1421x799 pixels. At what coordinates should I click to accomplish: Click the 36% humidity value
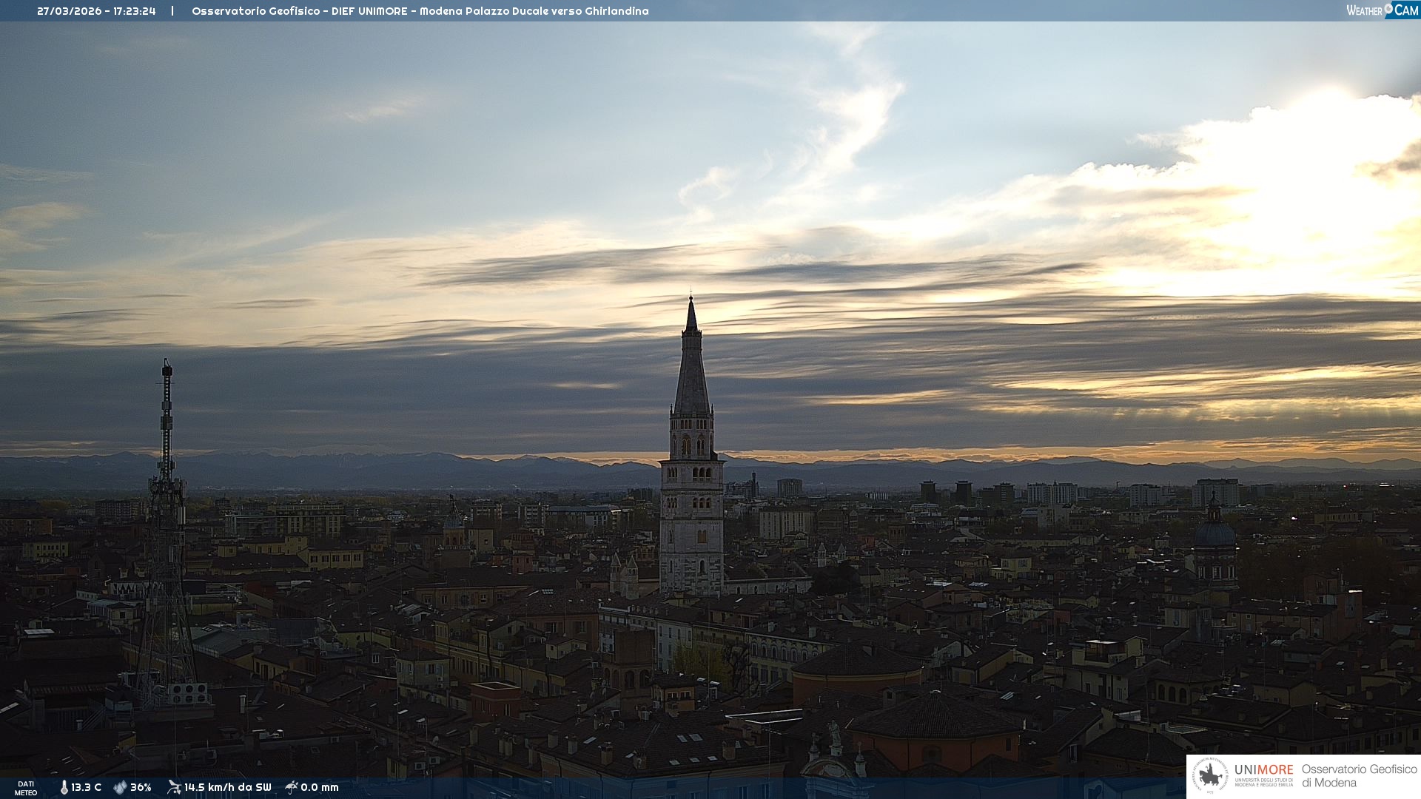click(141, 787)
